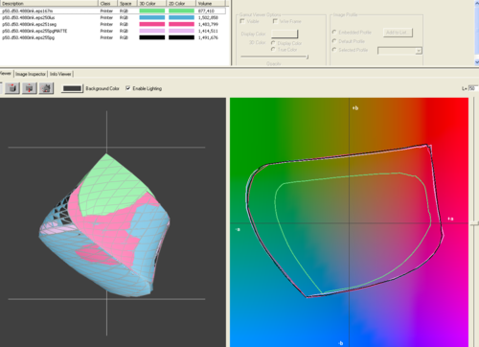Click the wireframe shape toolbar icon

46,88
